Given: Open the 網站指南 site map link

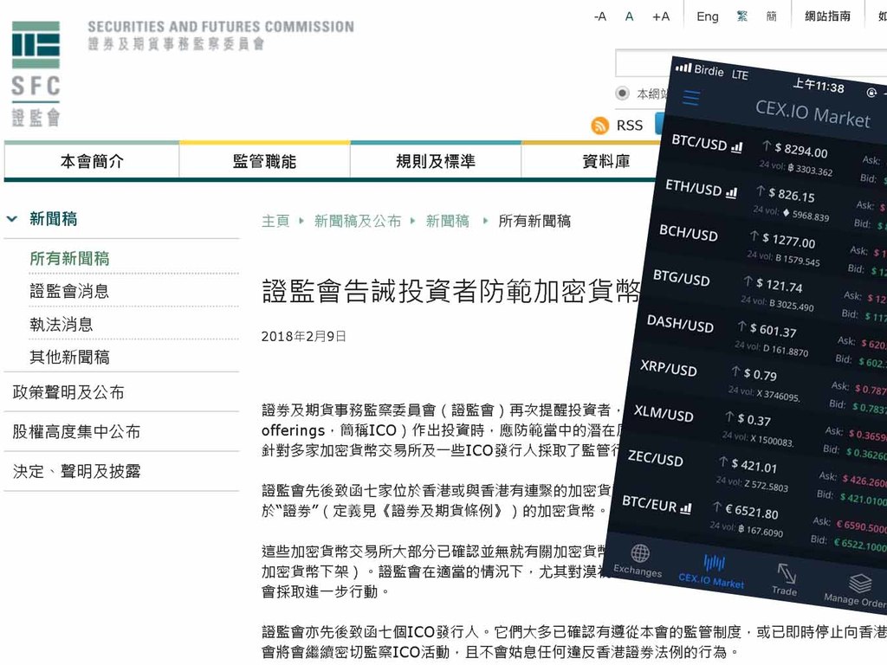Looking at the screenshot, I should [827, 16].
